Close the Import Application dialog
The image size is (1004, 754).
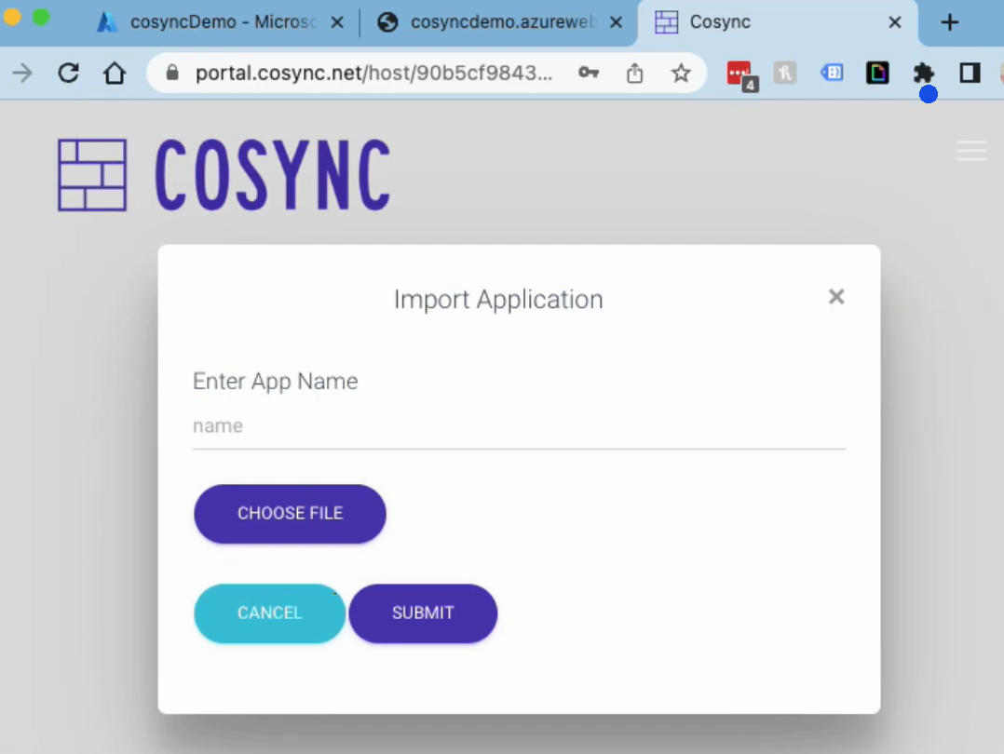point(836,296)
